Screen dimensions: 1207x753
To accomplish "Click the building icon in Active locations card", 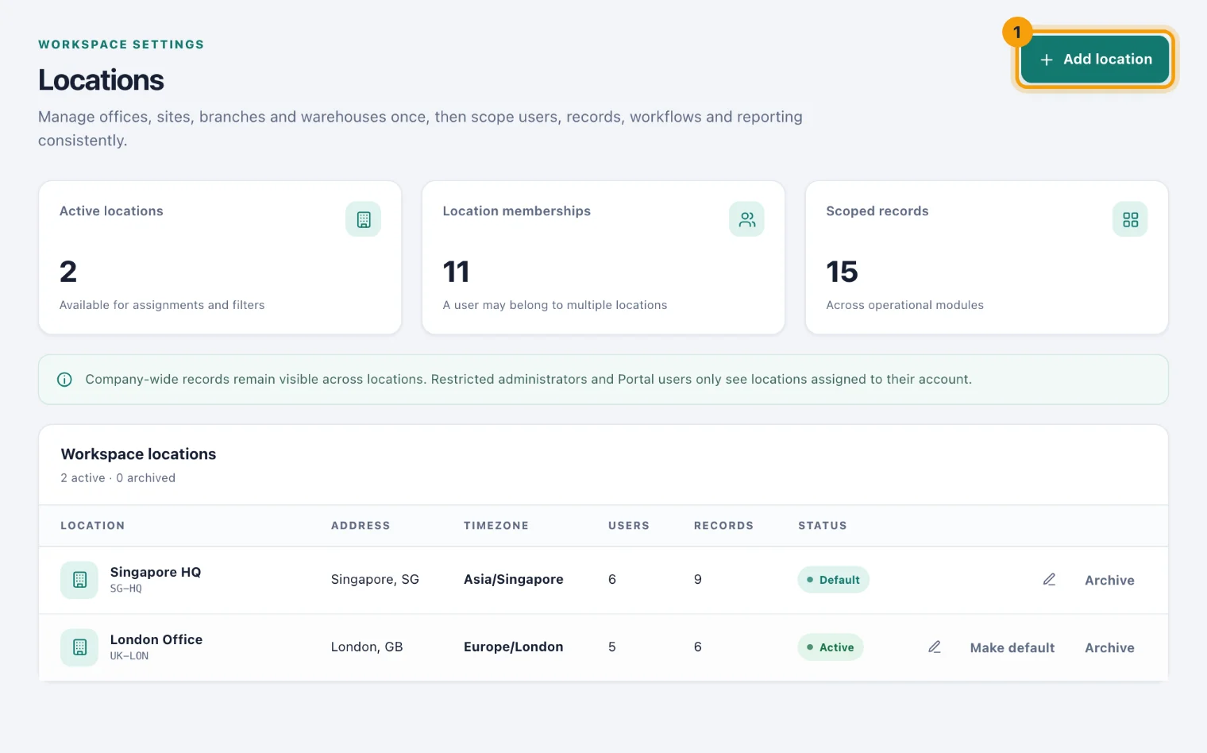I will pyautogui.click(x=363, y=219).
